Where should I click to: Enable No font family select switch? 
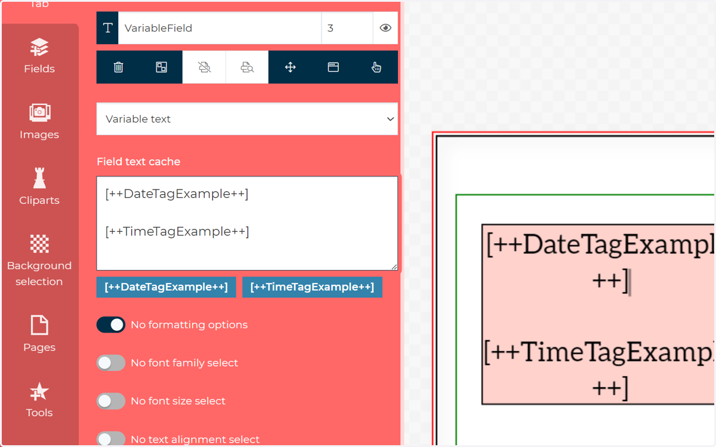[111, 363]
